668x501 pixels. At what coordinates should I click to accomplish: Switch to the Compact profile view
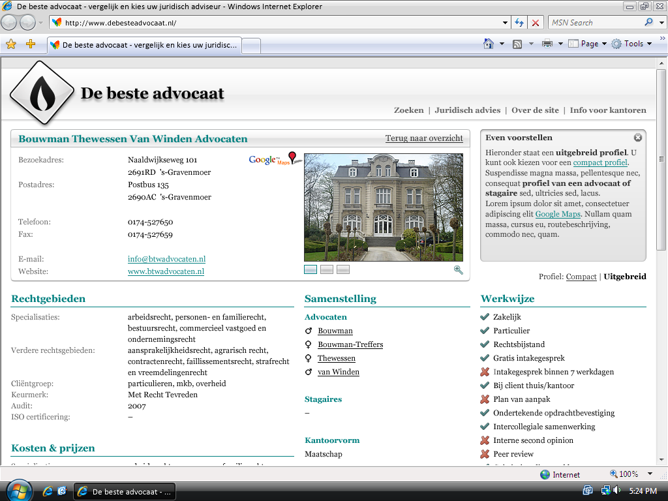[581, 277]
